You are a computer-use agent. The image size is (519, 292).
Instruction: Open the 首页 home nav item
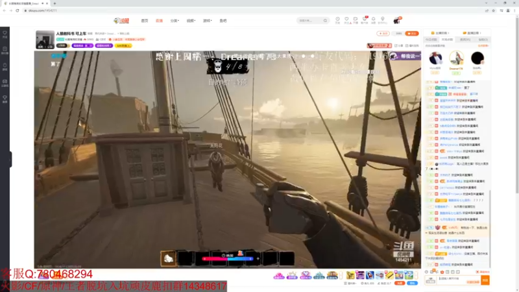pos(145,21)
